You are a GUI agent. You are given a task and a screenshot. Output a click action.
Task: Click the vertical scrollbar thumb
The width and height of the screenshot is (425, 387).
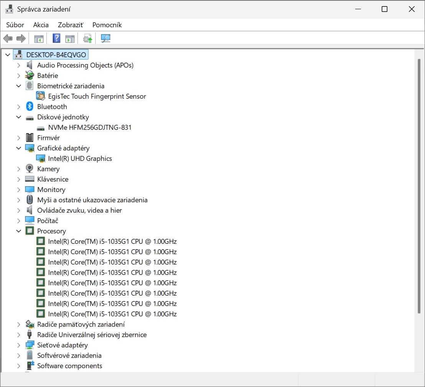point(419,186)
